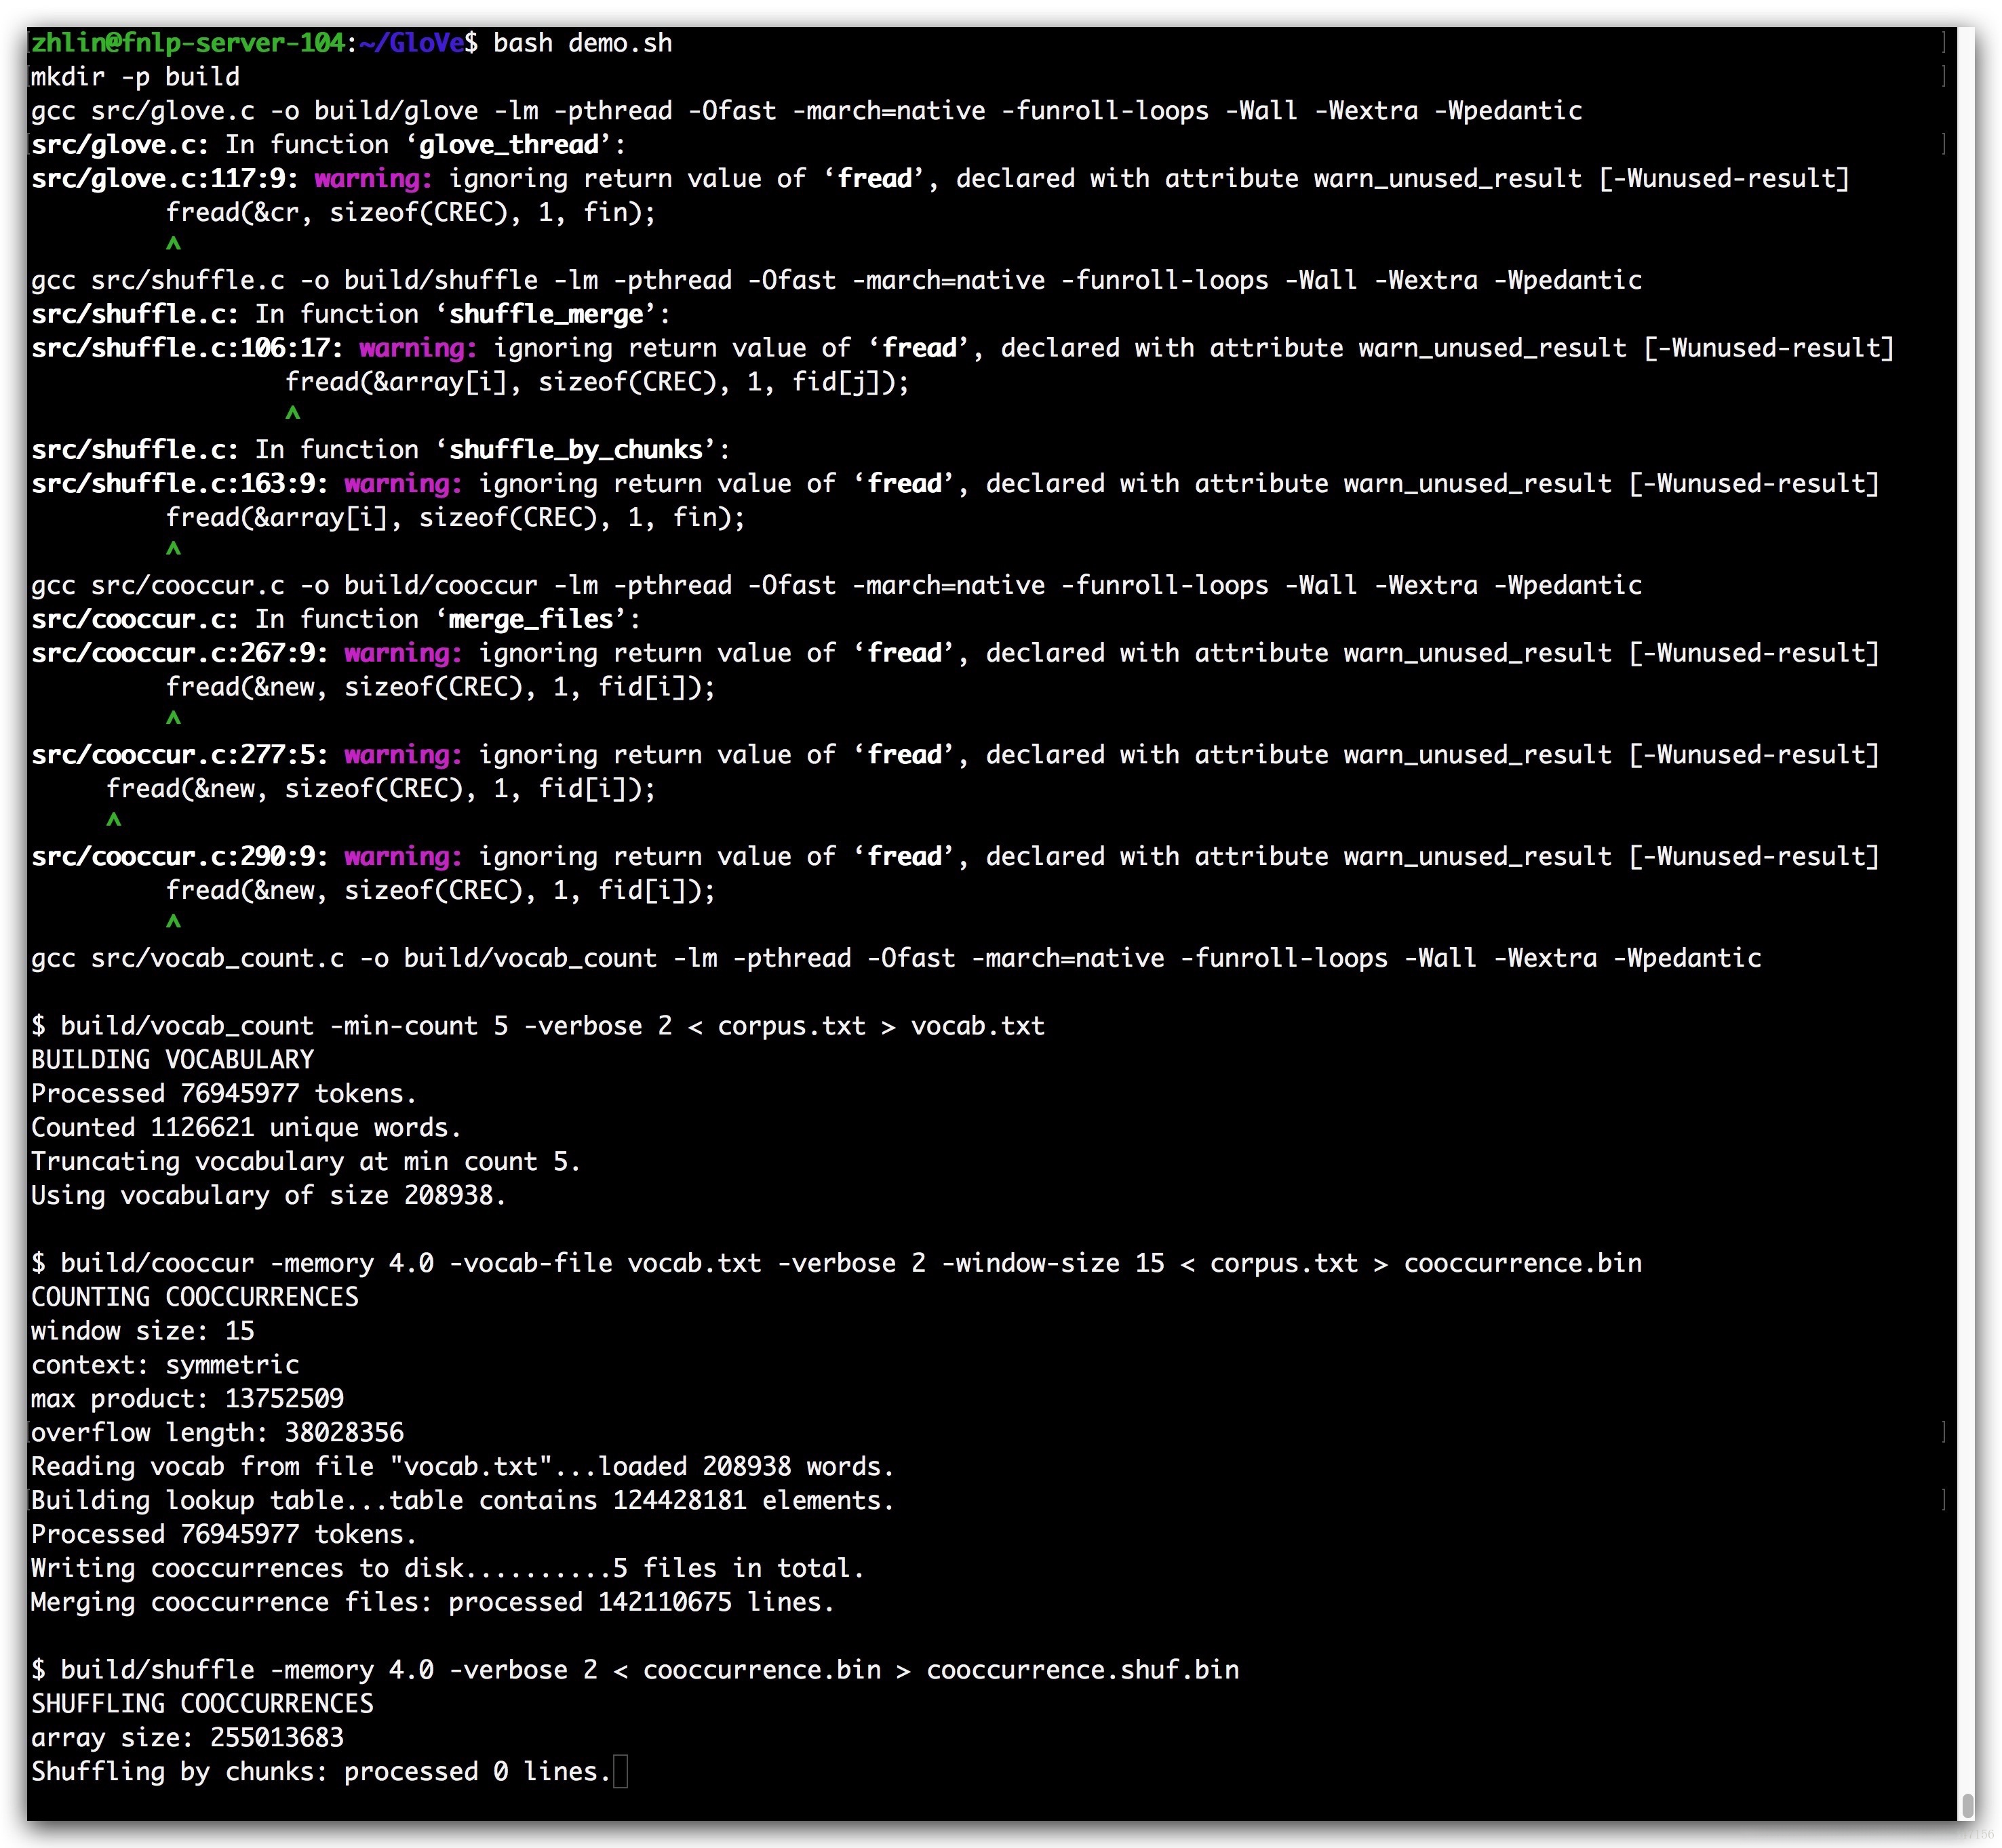Click the green 'zhlin@fnlp-server-104' prompt text
2002x1848 pixels.
click(x=187, y=43)
